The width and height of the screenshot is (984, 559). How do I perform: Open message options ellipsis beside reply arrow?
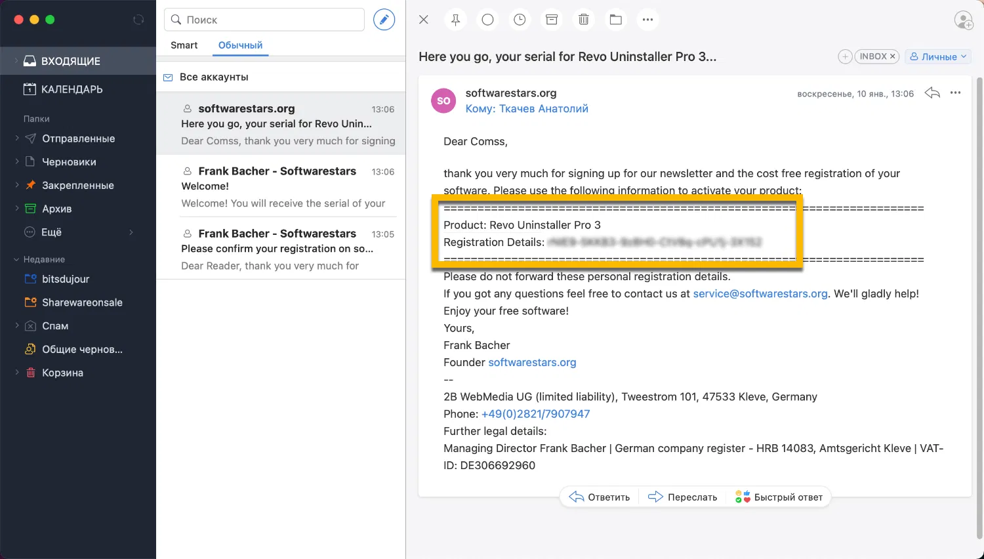pos(955,93)
